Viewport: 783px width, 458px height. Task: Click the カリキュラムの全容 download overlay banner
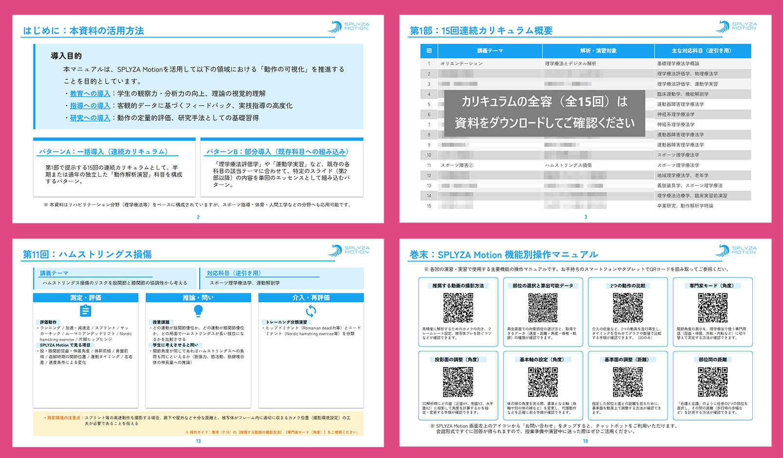pyautogui.click(x=545, y=112)
